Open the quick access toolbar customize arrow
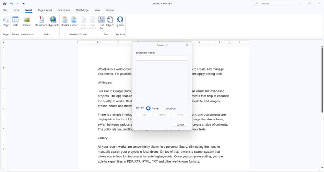Screen dimensions: 324x172 (x=23, y=3)
